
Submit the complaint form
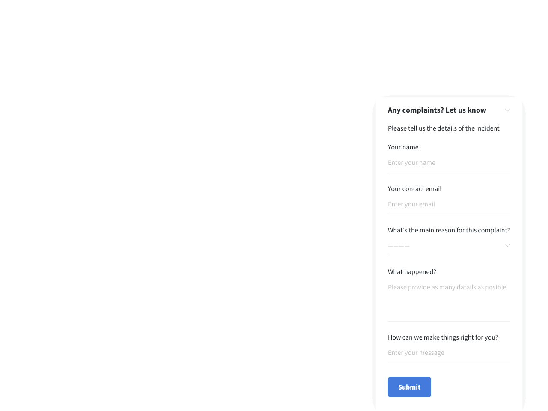click(x=409, y=387)
